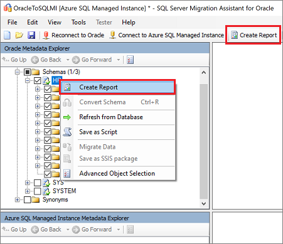Open the Tools menu
Image resolution: width=283 pixels, height=244 pixels.
(78, 22)
